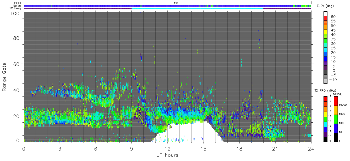Image resolution: width=350 pixels, height=161 pixels.
Task: Click the white top swatch of ELEV colorbar
Action: point(325,14)
